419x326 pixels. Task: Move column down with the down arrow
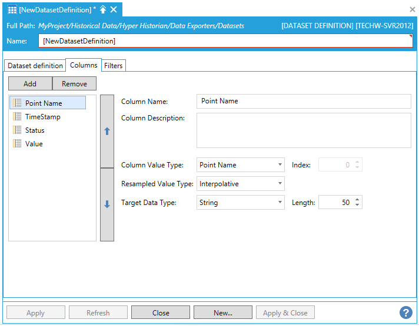click(x=107, y=204)
